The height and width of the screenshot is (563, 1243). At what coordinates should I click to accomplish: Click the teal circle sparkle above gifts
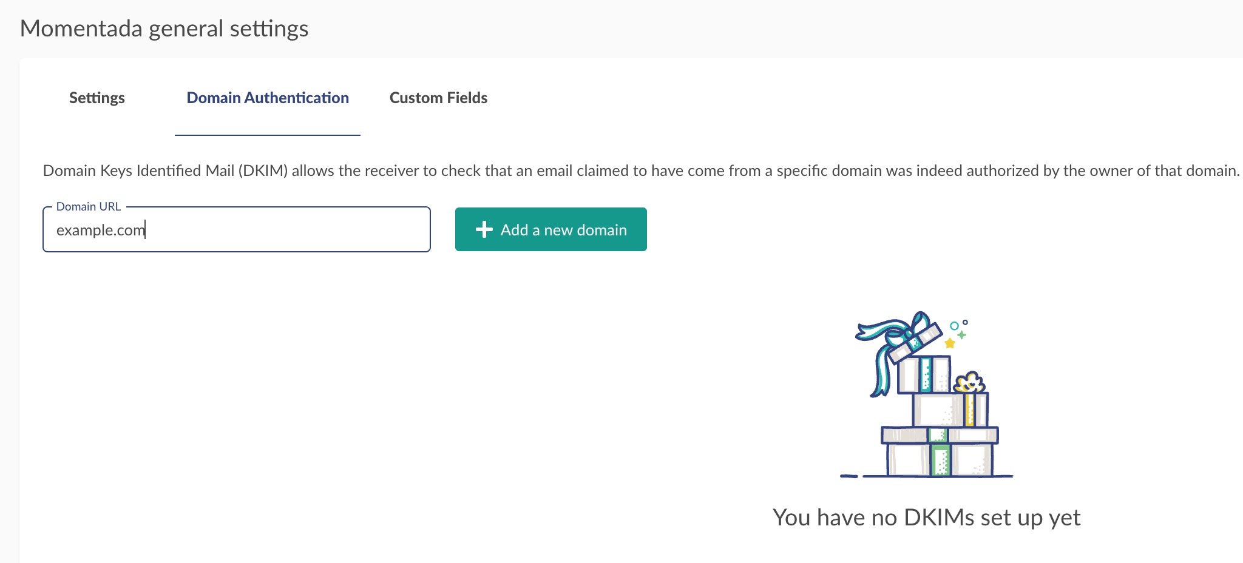(x=954, y=326)
